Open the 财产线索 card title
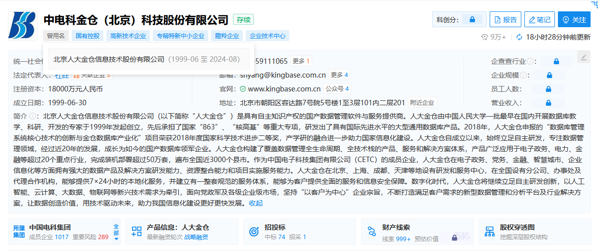598x251 pixels. (396, 227)
